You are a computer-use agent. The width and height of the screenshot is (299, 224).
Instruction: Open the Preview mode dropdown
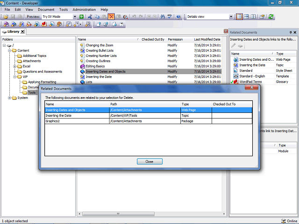pyautogui.click(x=75, y=17)
